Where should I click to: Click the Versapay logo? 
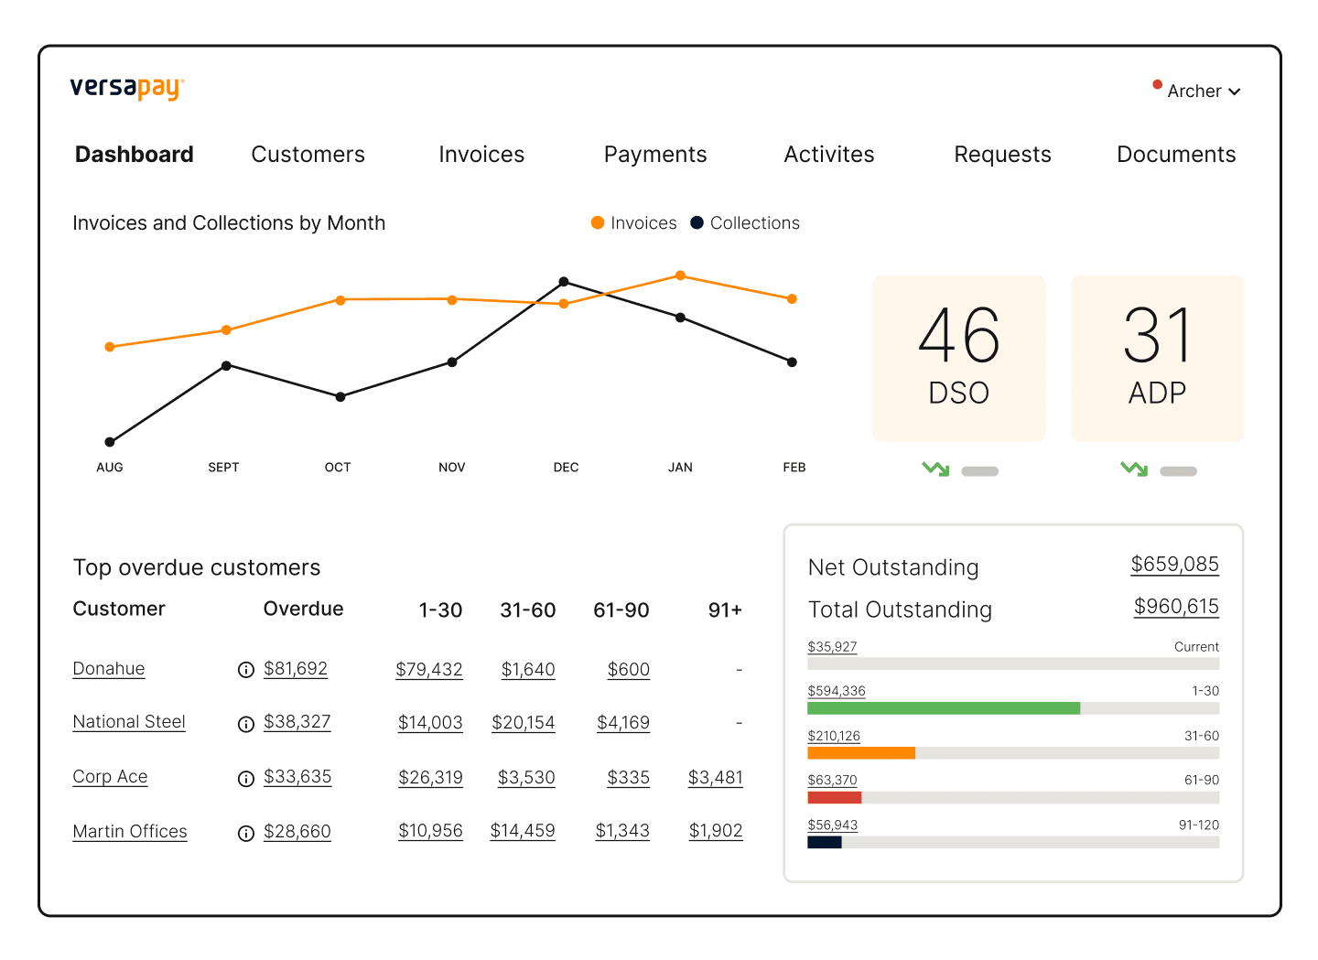pos(125,87)
